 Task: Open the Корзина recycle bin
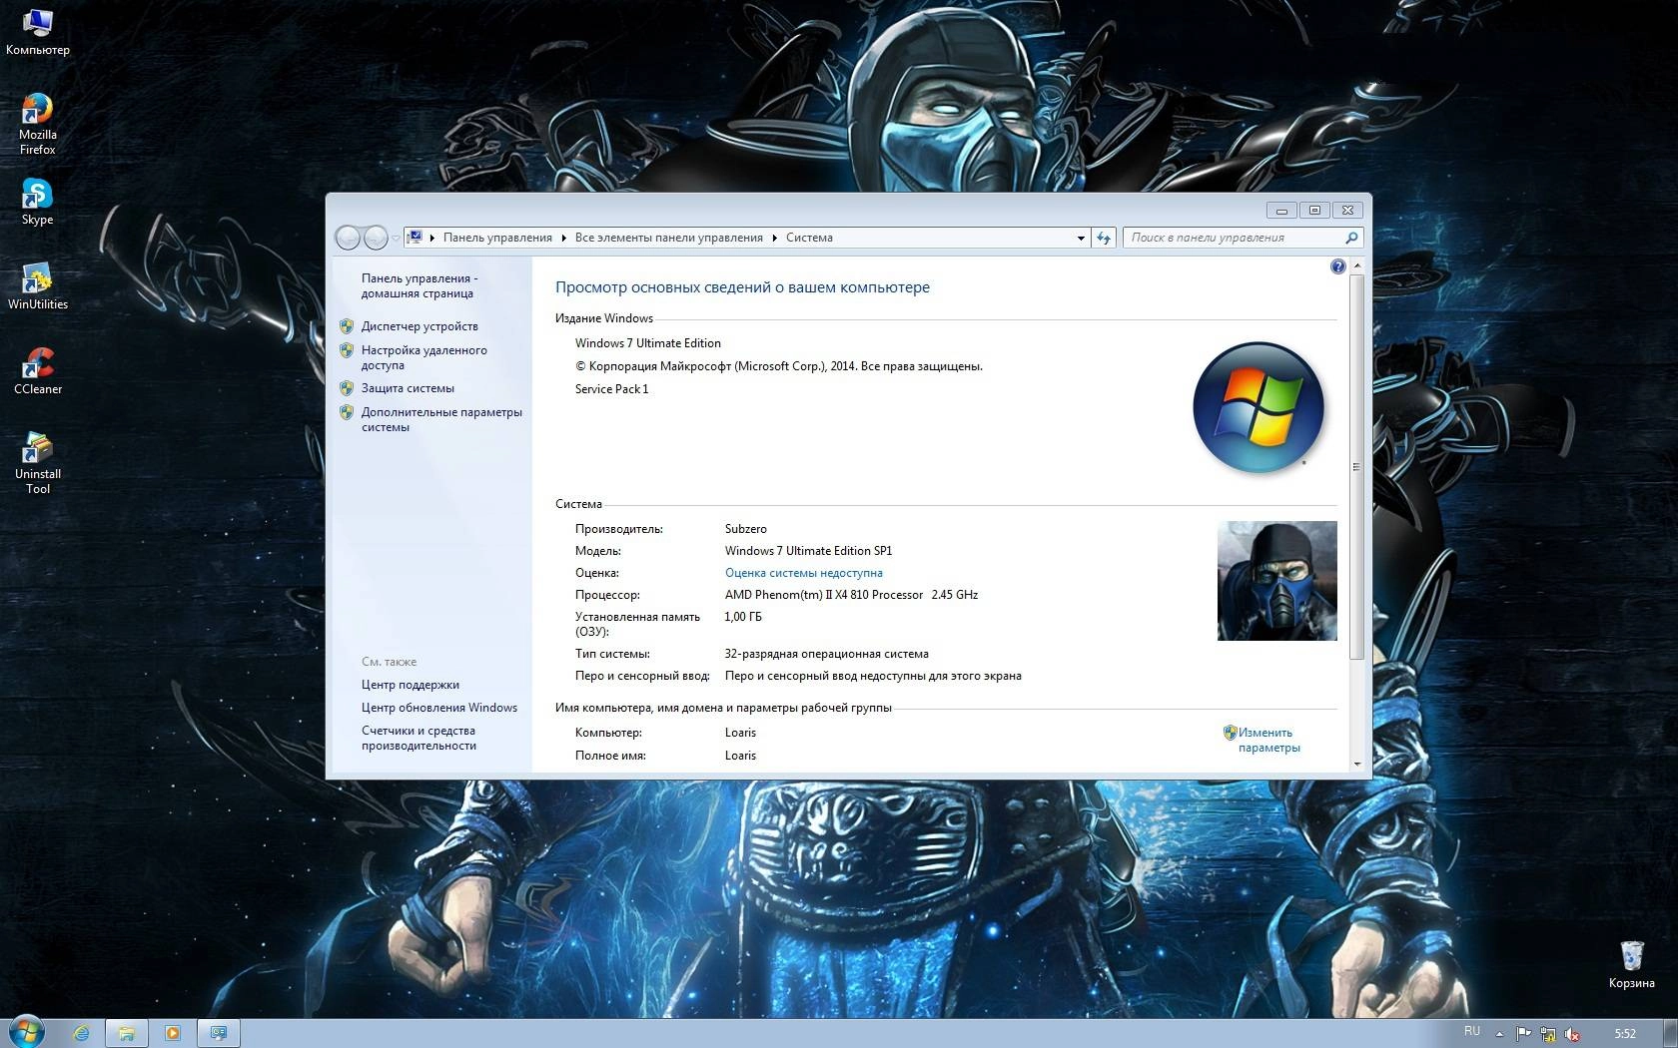[x=1631, y=964]
